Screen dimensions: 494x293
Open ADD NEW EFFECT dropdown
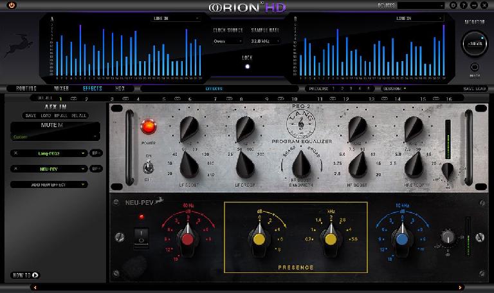click(49, 185)
